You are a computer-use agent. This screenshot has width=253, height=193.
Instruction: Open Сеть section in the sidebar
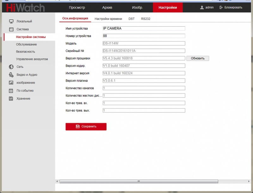[20, 67]
